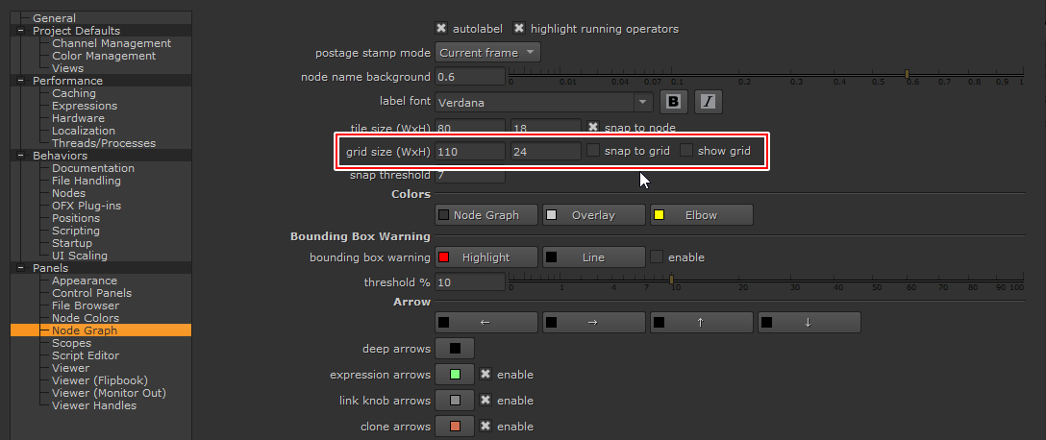Collapse the Performance tree section

point(19,82)
